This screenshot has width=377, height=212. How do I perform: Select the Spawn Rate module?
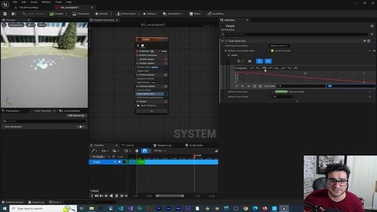143,71
